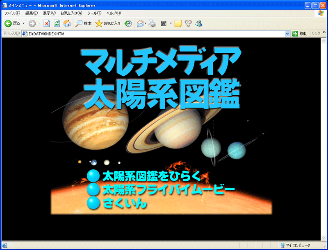The width and height of the screenshot is (328, 250).
Task: Click the マイ コンピュータ zone in status bar
Action: 296,245
